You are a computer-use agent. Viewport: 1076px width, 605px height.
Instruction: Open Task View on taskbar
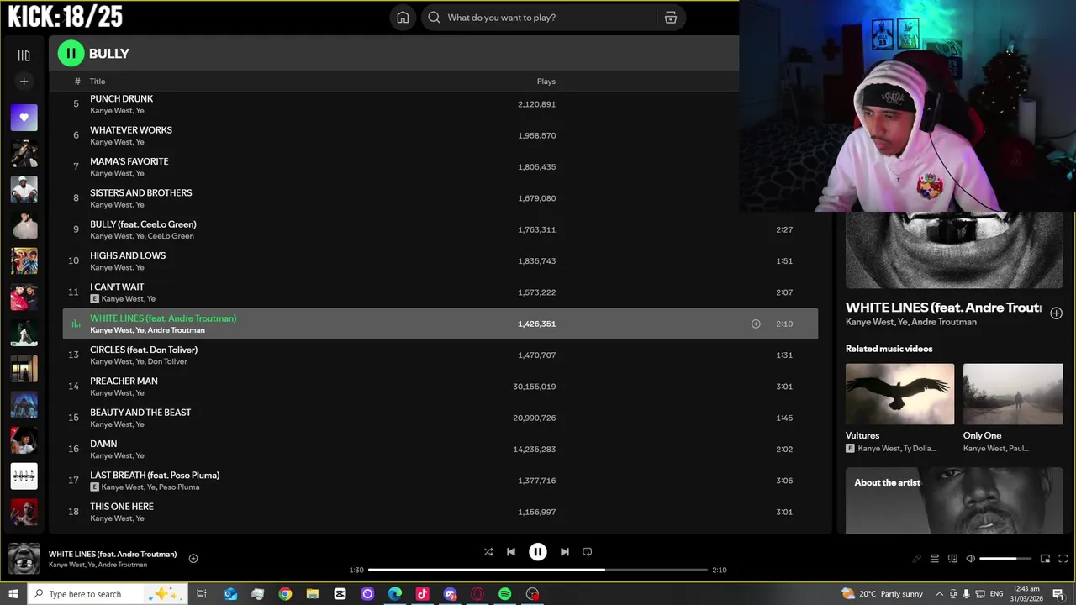pyautogui.click(x=202, y=594)
